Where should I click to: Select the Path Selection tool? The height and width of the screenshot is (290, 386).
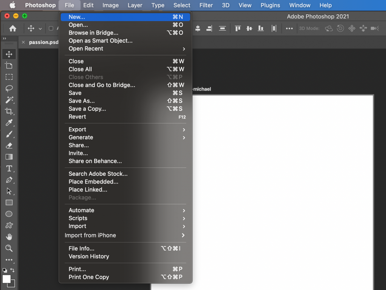pyautogui.click(x=9, y=191)
